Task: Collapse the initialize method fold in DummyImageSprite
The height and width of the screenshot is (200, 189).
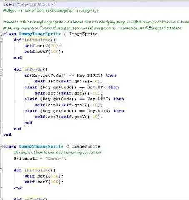Action: pos(1,40)
